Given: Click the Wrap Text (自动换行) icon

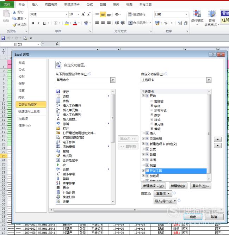Looking at the screenshot, I should coord(130,14).
